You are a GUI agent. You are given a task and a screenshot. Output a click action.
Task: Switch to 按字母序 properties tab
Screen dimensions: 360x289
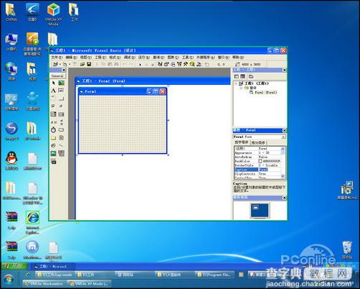point(242,142)
